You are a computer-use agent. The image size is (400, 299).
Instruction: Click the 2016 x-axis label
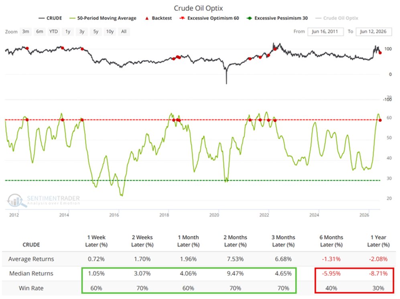tap(114, 215)
